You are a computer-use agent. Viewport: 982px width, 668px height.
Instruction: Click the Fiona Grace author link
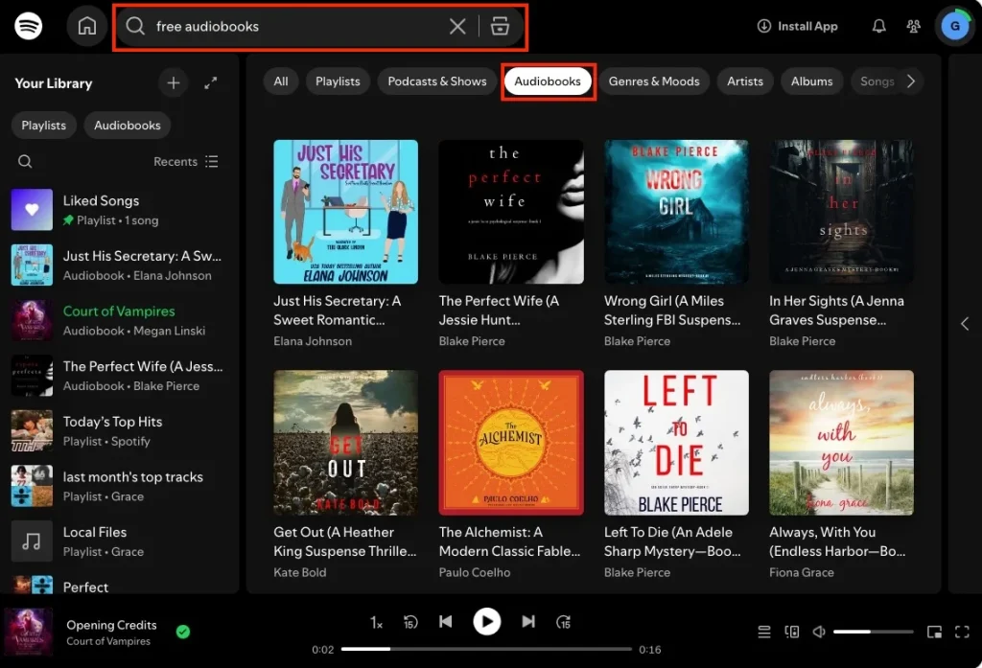click(x=801, y=572)
